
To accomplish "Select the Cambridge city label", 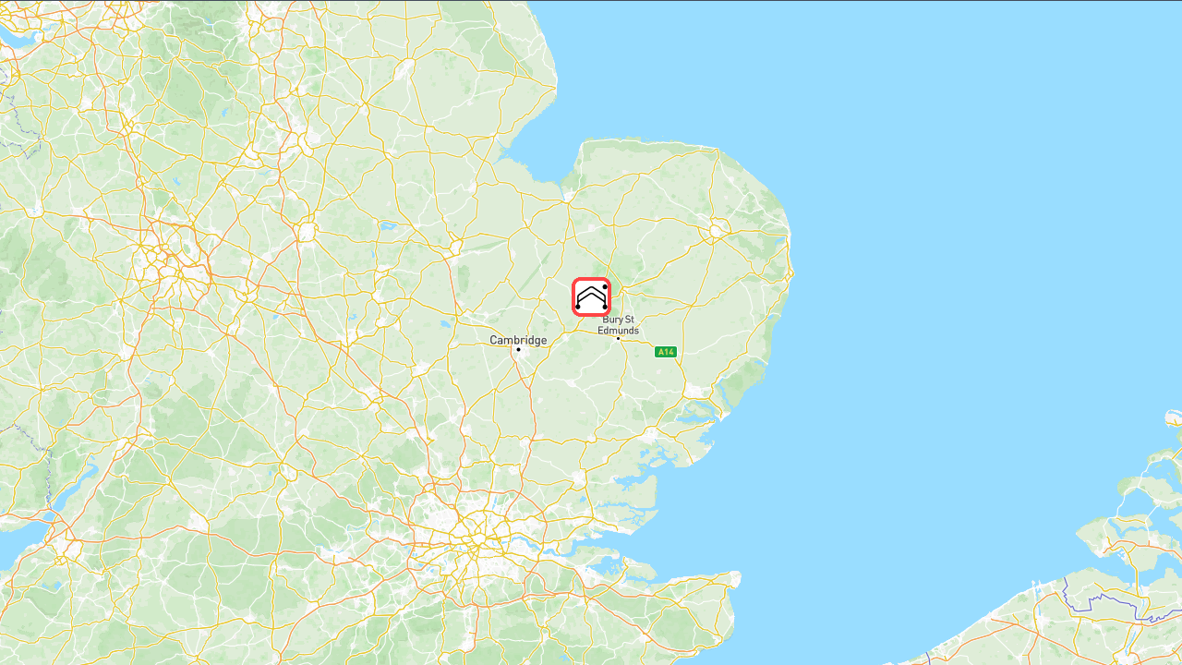I will (x=518, y=340).
